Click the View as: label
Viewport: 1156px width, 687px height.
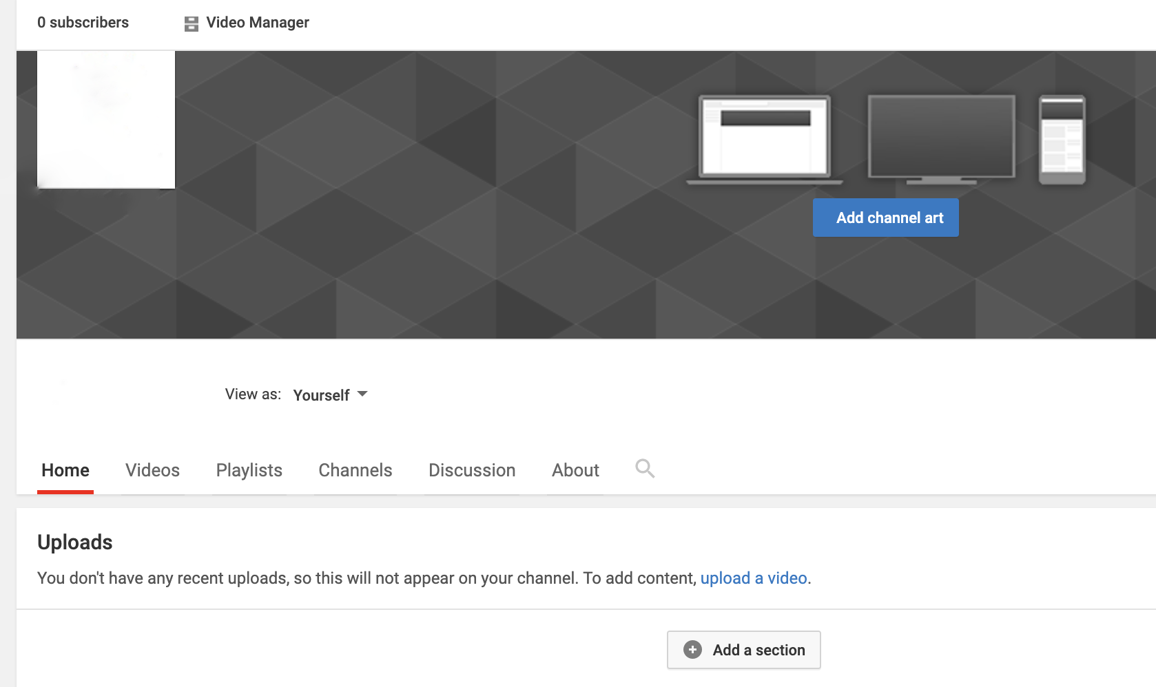point(253,394)
